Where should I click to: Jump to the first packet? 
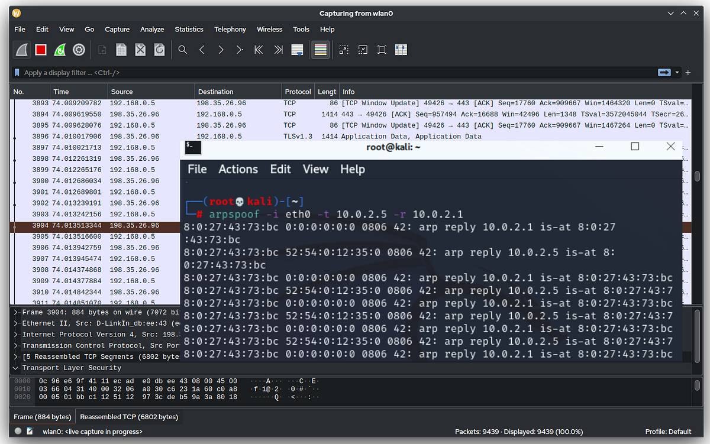[259, 50]
